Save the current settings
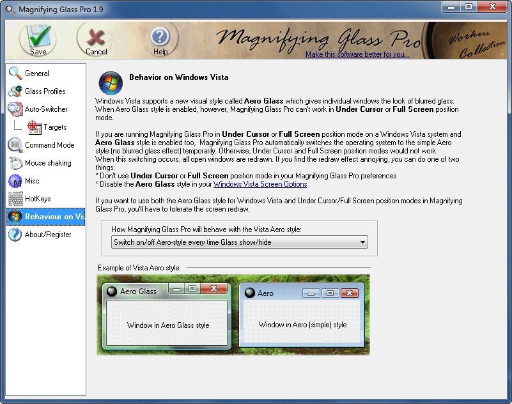 point(37,38)
